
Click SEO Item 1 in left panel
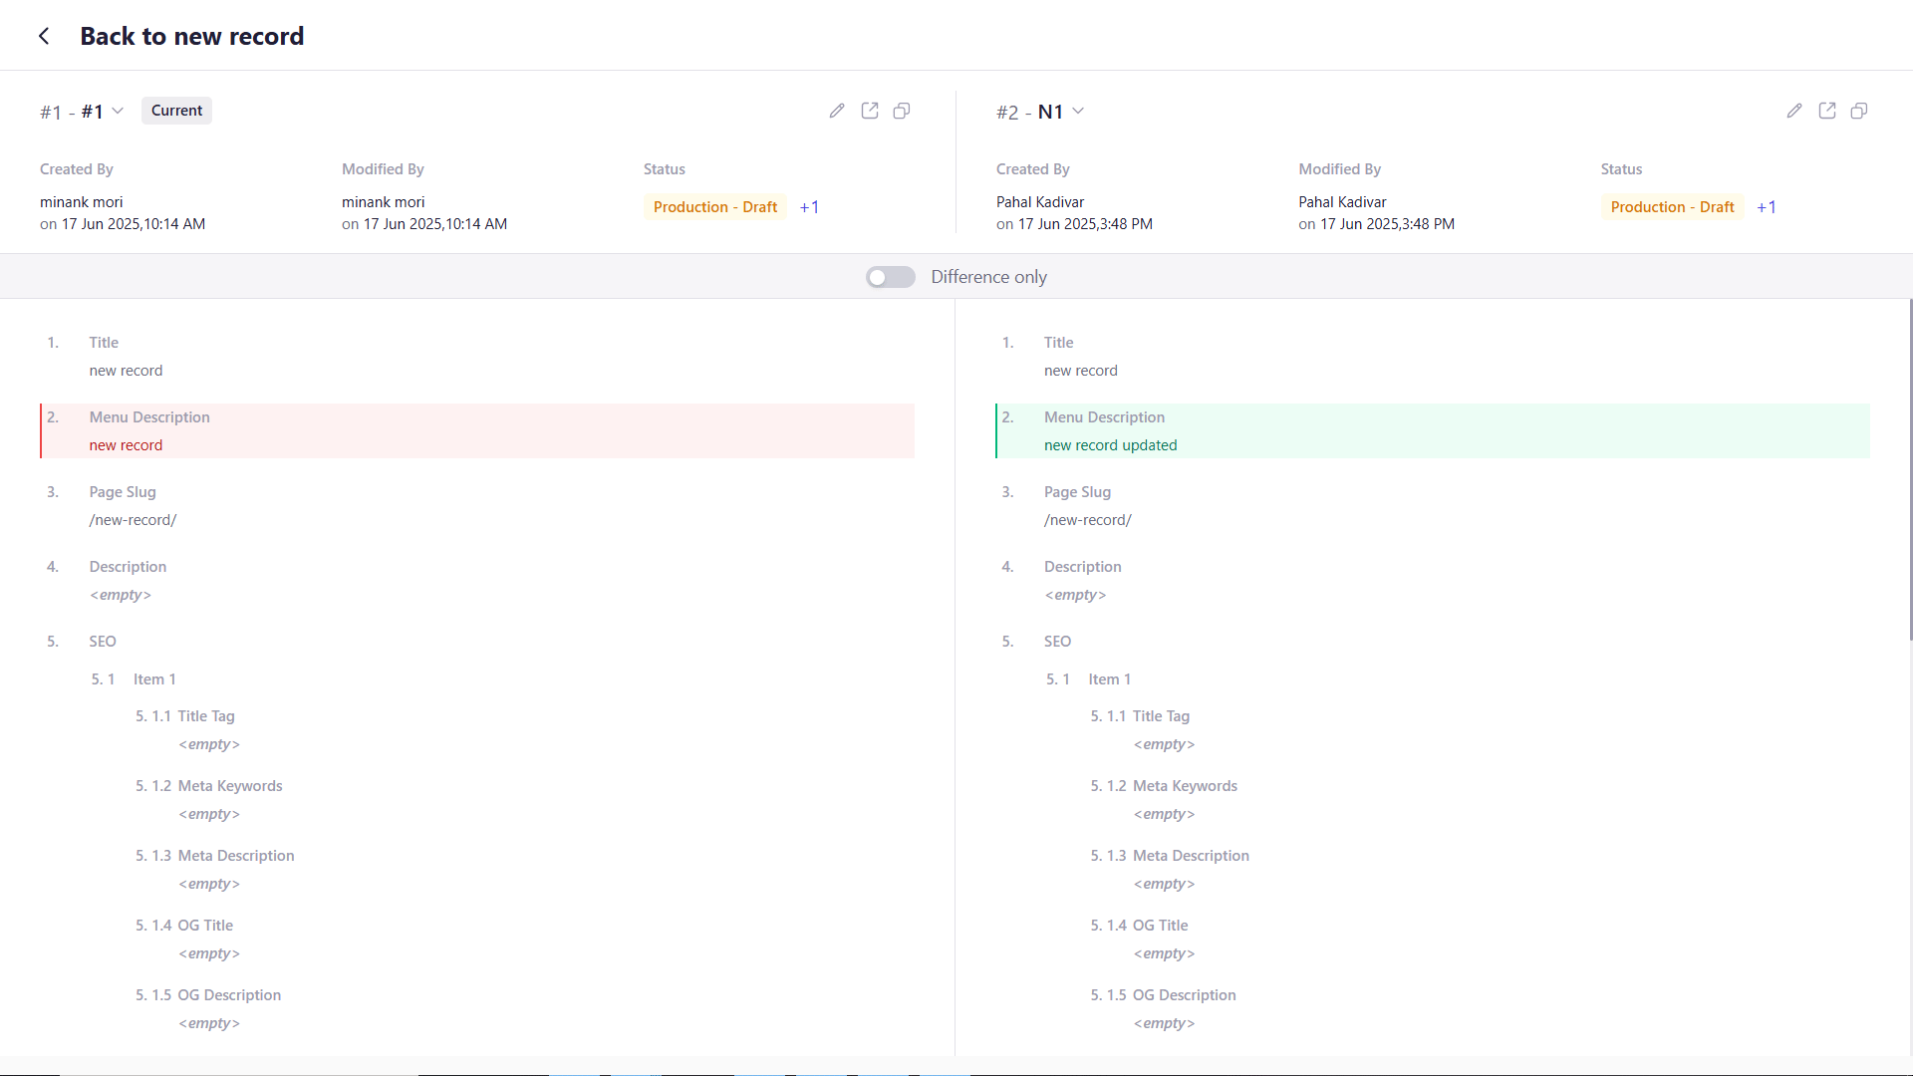(154, 679)
